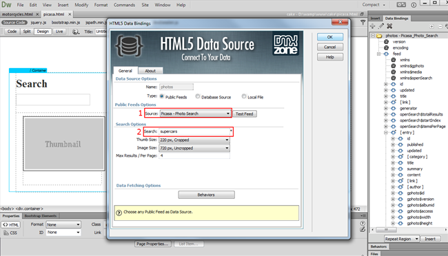
Task: Click the quick tag editor icon in Properties
Action: tap(363, 229)
